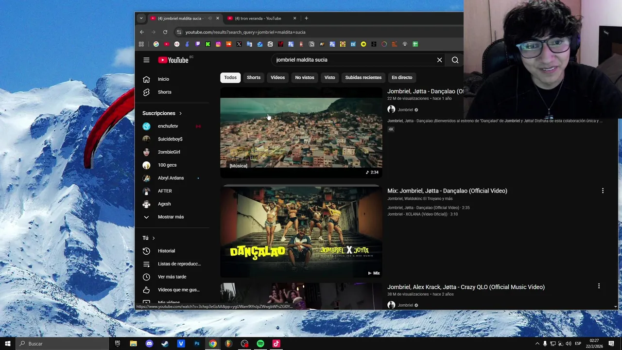Close the tron veranda tab
Viewport: 622px width, 350px height.
(x=294, y=18)
